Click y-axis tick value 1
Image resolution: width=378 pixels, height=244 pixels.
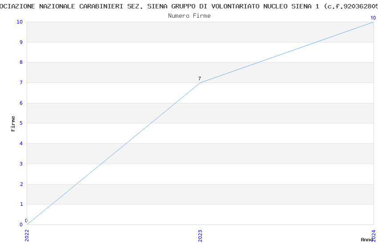click(21, 205)
